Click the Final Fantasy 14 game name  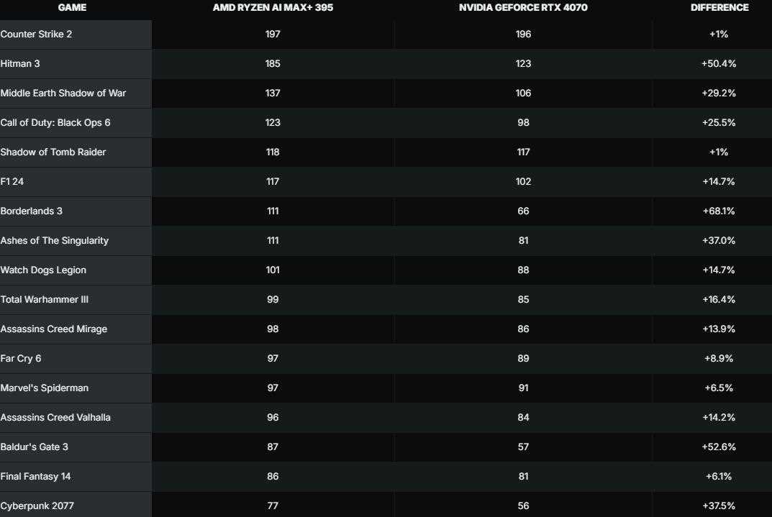35,477
